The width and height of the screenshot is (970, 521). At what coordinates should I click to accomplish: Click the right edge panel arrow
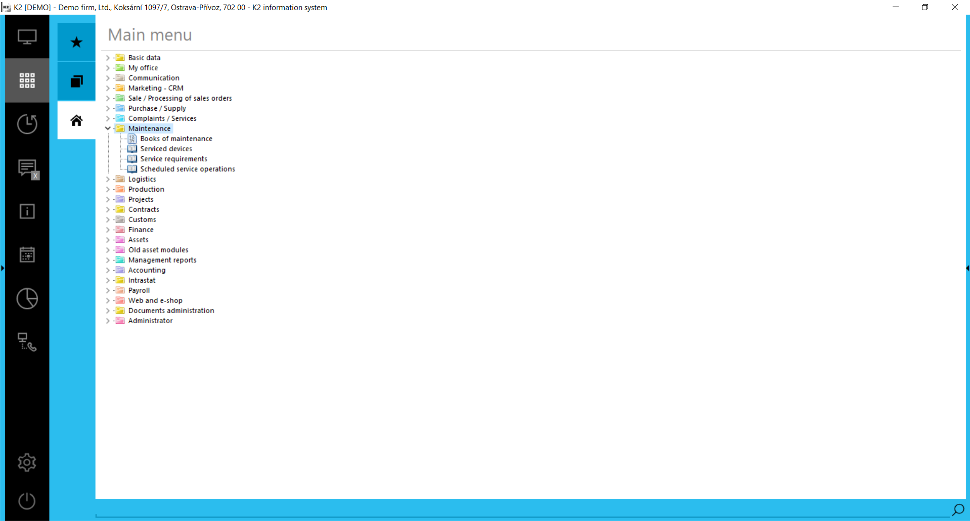(x=967, y=268)
